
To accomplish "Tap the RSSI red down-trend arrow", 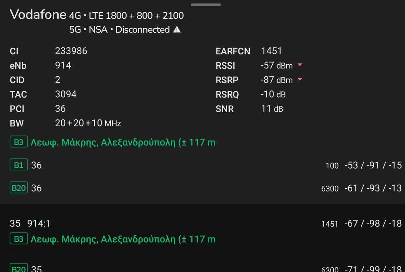I will click(x=300, y=65).
